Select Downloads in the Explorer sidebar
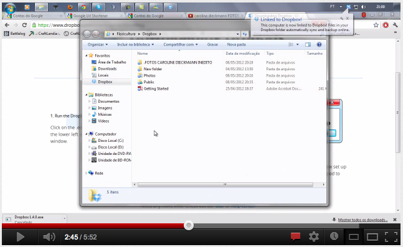Viewport: 403px width, 247px height. (107, 68)
